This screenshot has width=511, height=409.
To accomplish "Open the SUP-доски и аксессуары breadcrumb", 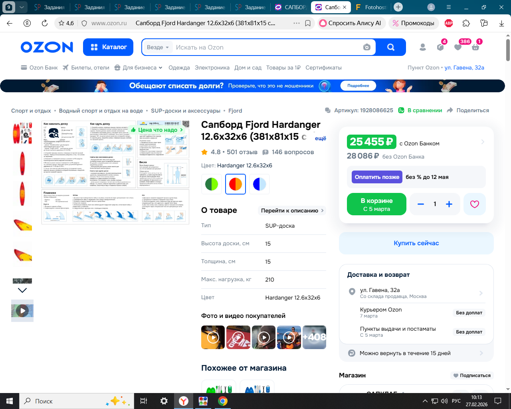I will tap(186, 111).
